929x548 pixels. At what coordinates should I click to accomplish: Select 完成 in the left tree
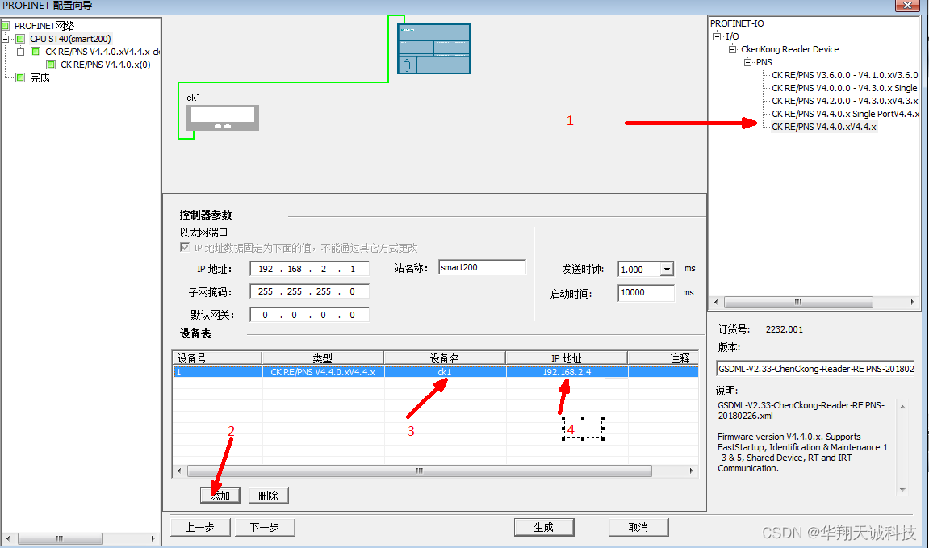coord(40,77)
